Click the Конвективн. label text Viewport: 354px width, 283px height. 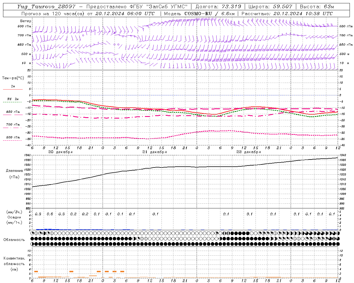14,258
